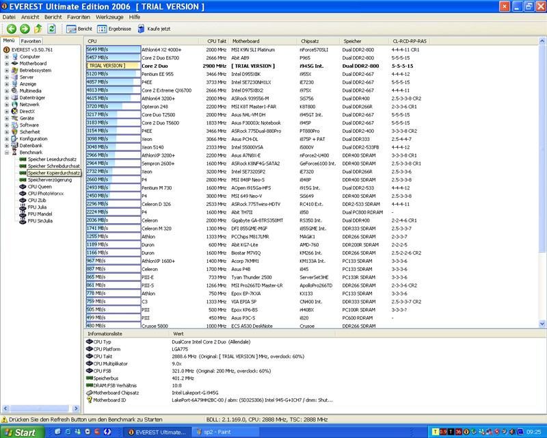Expand the Netzwerk tree node
Image resolution: width=547 pixels, height=438 pixels.
pyautogui.click(x=7, y=105)
